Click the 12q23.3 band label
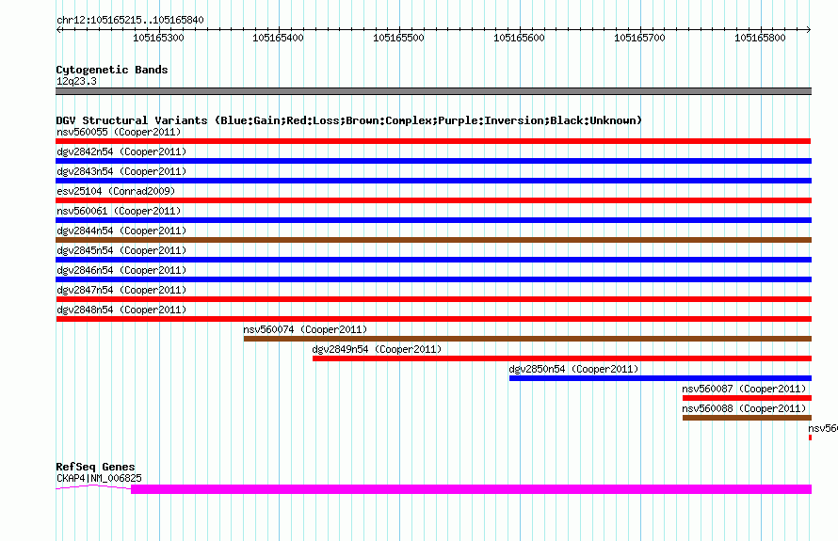Viewport: 838px width, 541px height. click(x=76, y=81)
